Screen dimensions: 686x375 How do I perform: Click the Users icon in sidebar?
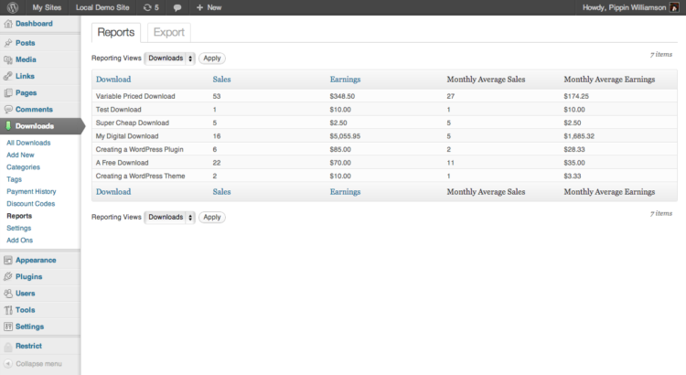pos(8,294)
